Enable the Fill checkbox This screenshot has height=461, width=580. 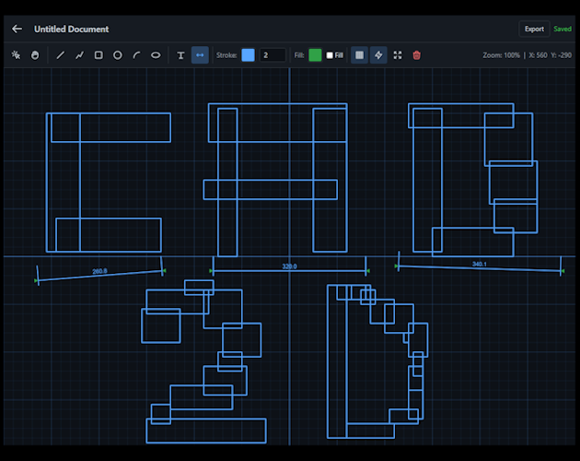(x=330, y=55)
